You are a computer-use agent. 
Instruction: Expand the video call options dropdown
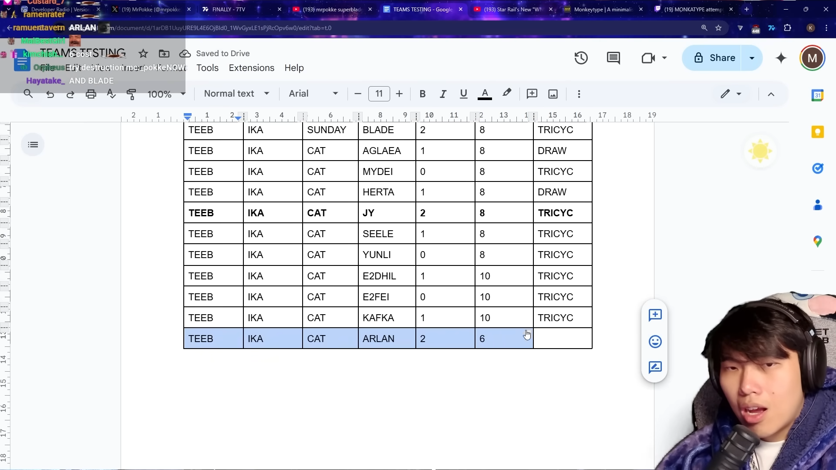[664, 58]
